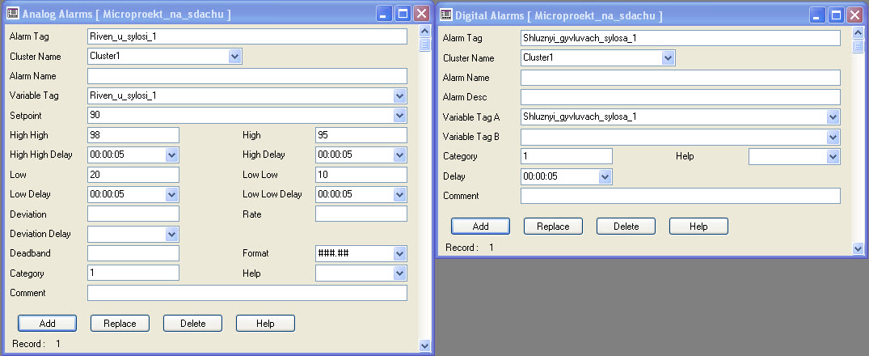Click Category field in Analog Alarms

point(133,273)
